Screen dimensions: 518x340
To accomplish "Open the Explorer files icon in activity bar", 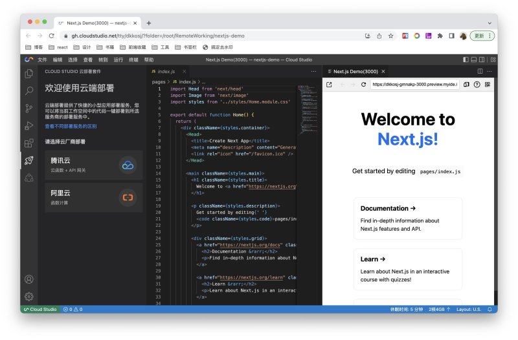I will click(29, 74).
